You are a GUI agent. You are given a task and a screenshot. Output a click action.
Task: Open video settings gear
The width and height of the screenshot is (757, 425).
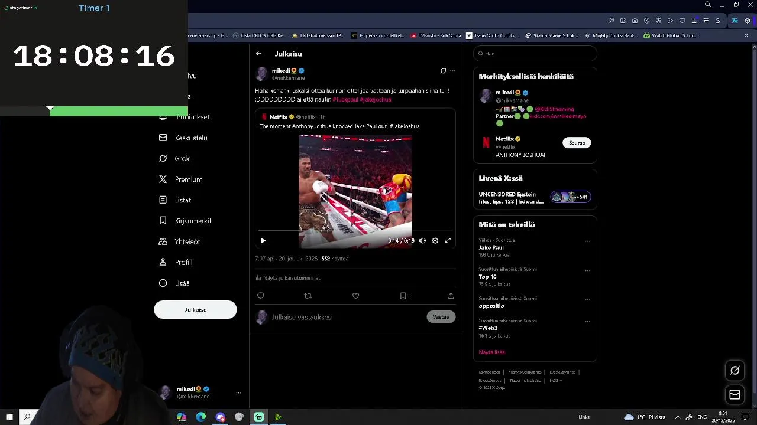[x=435, y=241]
